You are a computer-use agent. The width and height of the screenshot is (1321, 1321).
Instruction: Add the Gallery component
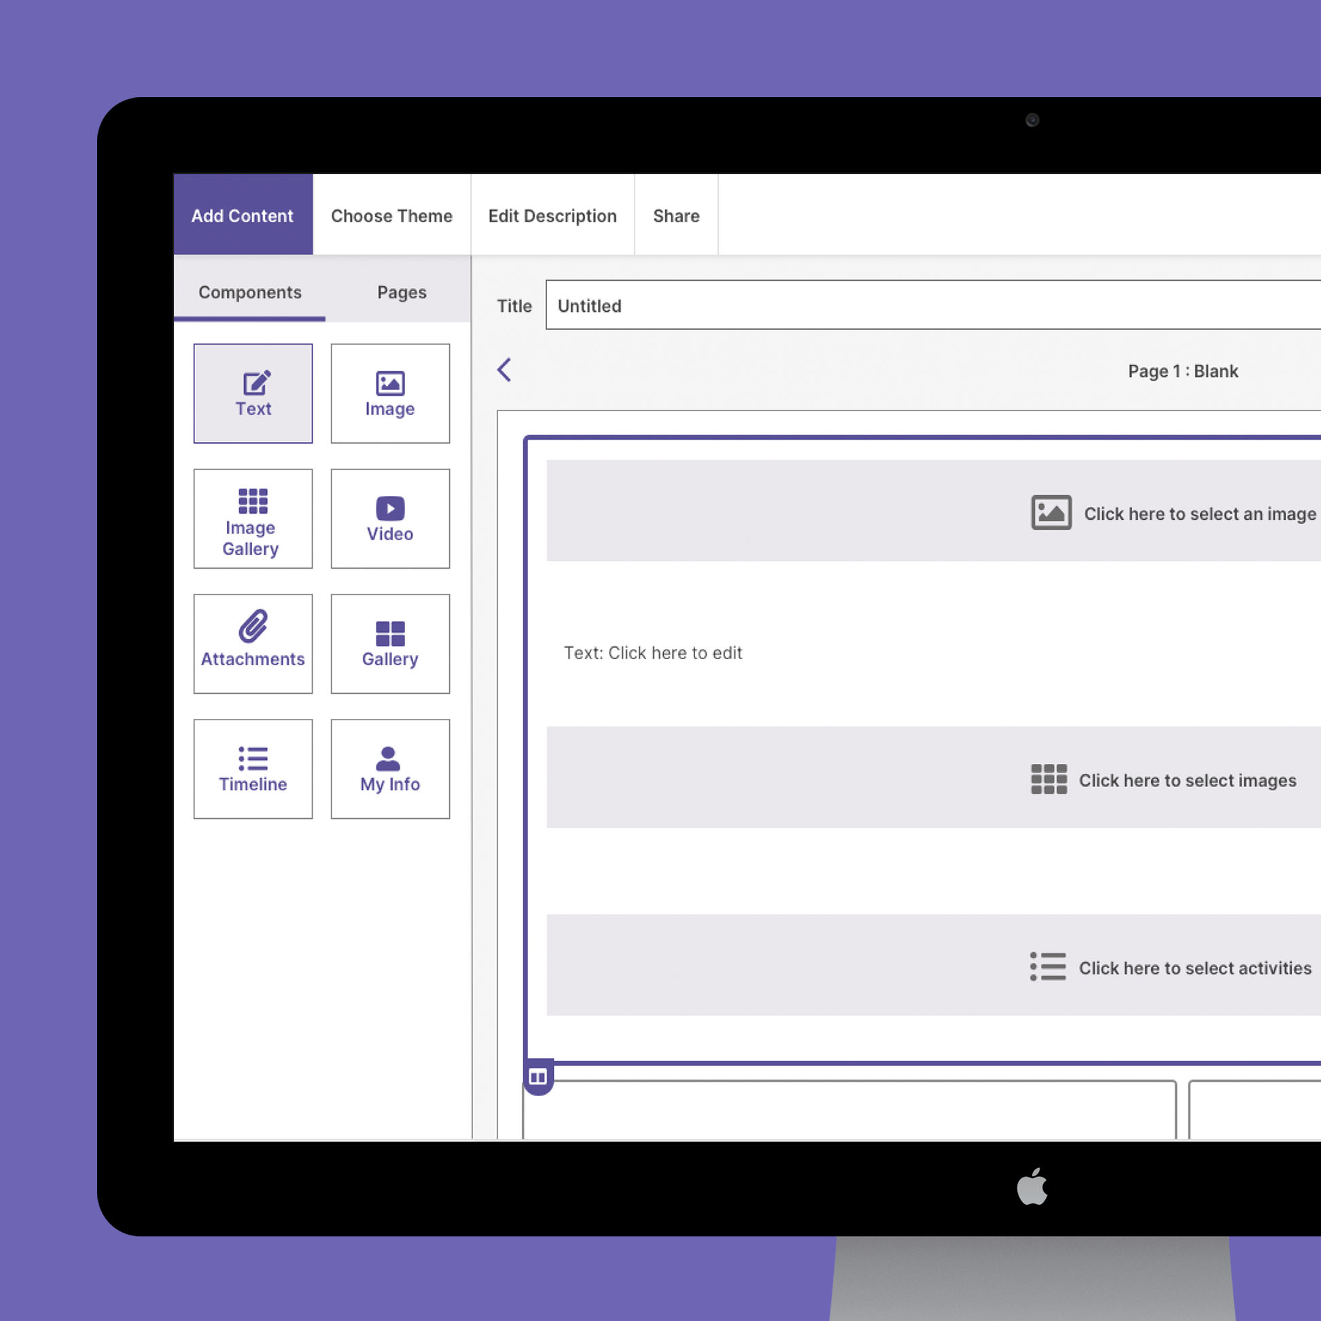[x=390, y=644]
